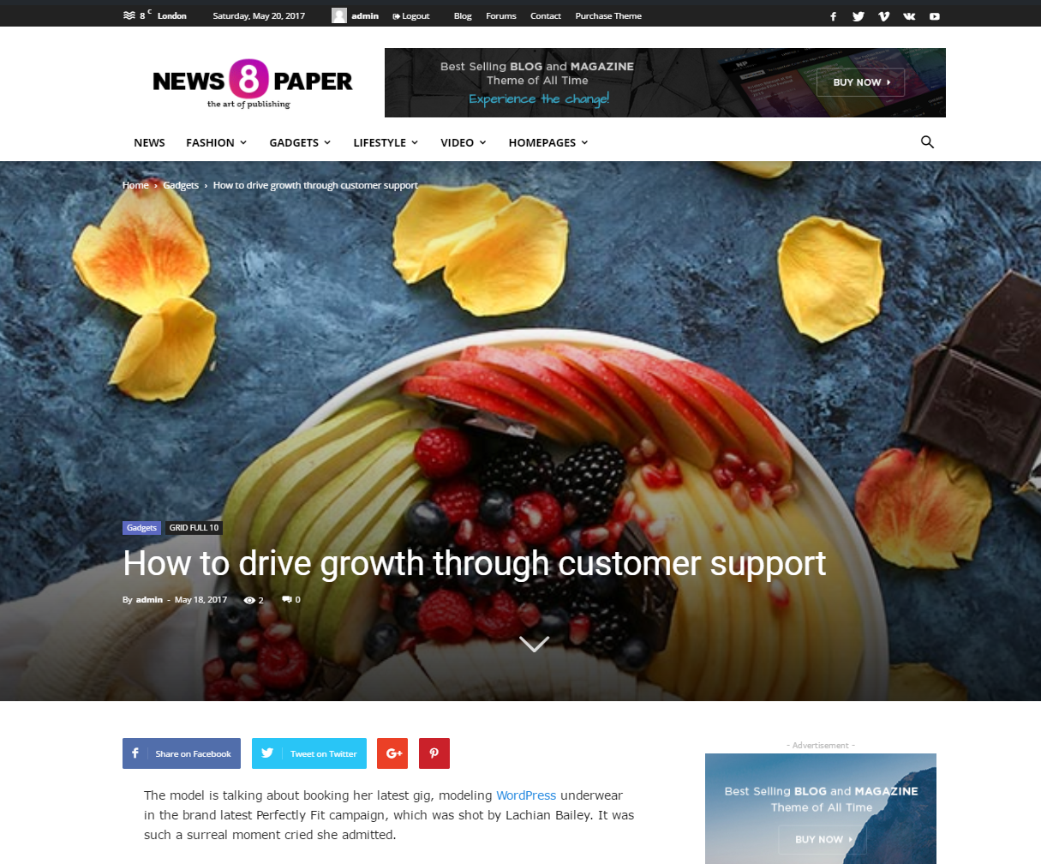
Task: Open the Twitter social icon in top bar
Action: pos(859,16)
